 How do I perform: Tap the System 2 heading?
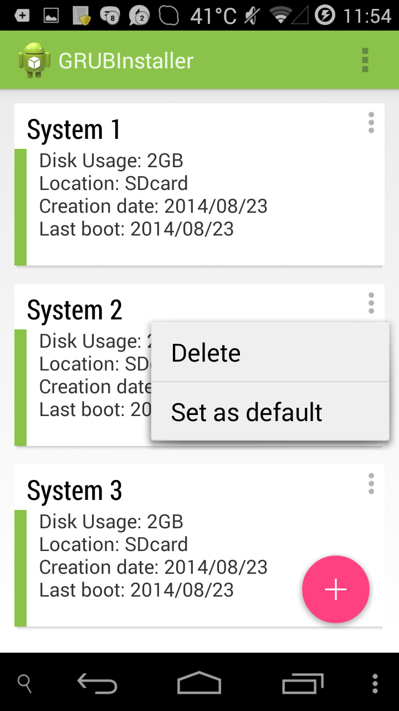[74, 310]
